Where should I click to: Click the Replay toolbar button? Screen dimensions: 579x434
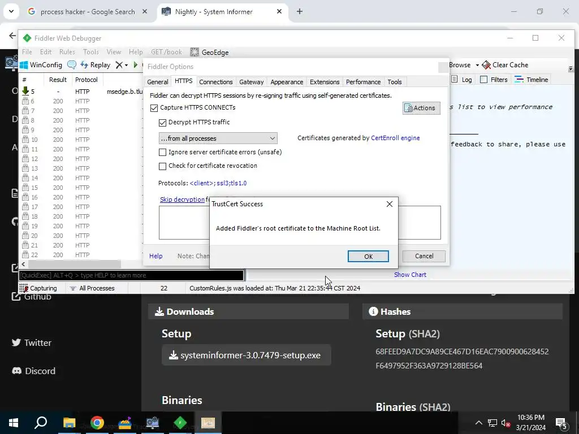[96, 65]
